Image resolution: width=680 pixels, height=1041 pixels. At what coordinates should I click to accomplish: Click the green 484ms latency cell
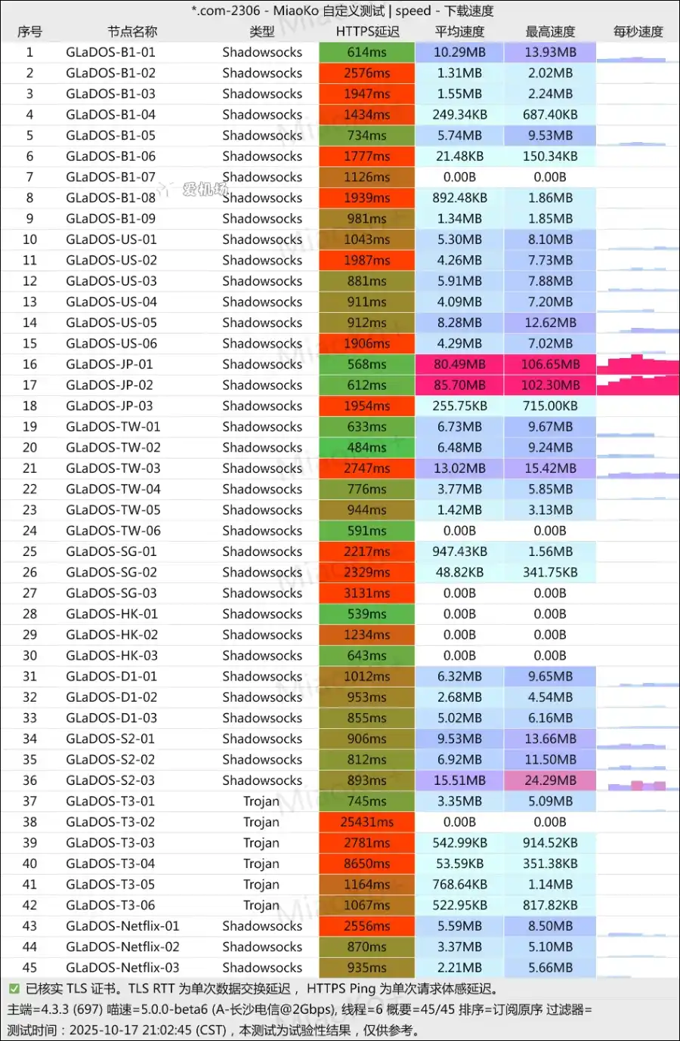coord(367,447)
